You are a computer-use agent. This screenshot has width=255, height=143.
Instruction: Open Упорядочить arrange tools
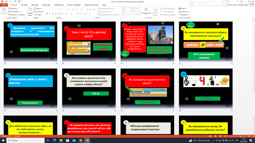pyautogui.click(x=146, y=11)
